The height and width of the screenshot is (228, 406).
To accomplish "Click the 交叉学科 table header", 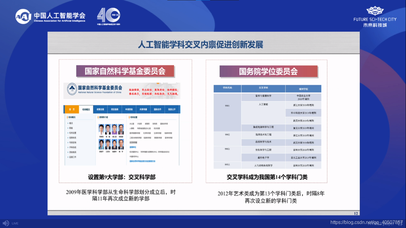I will 263,88.
